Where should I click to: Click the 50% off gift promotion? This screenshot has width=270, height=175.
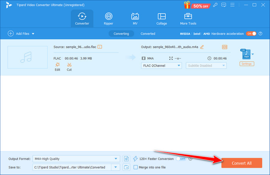197,5
